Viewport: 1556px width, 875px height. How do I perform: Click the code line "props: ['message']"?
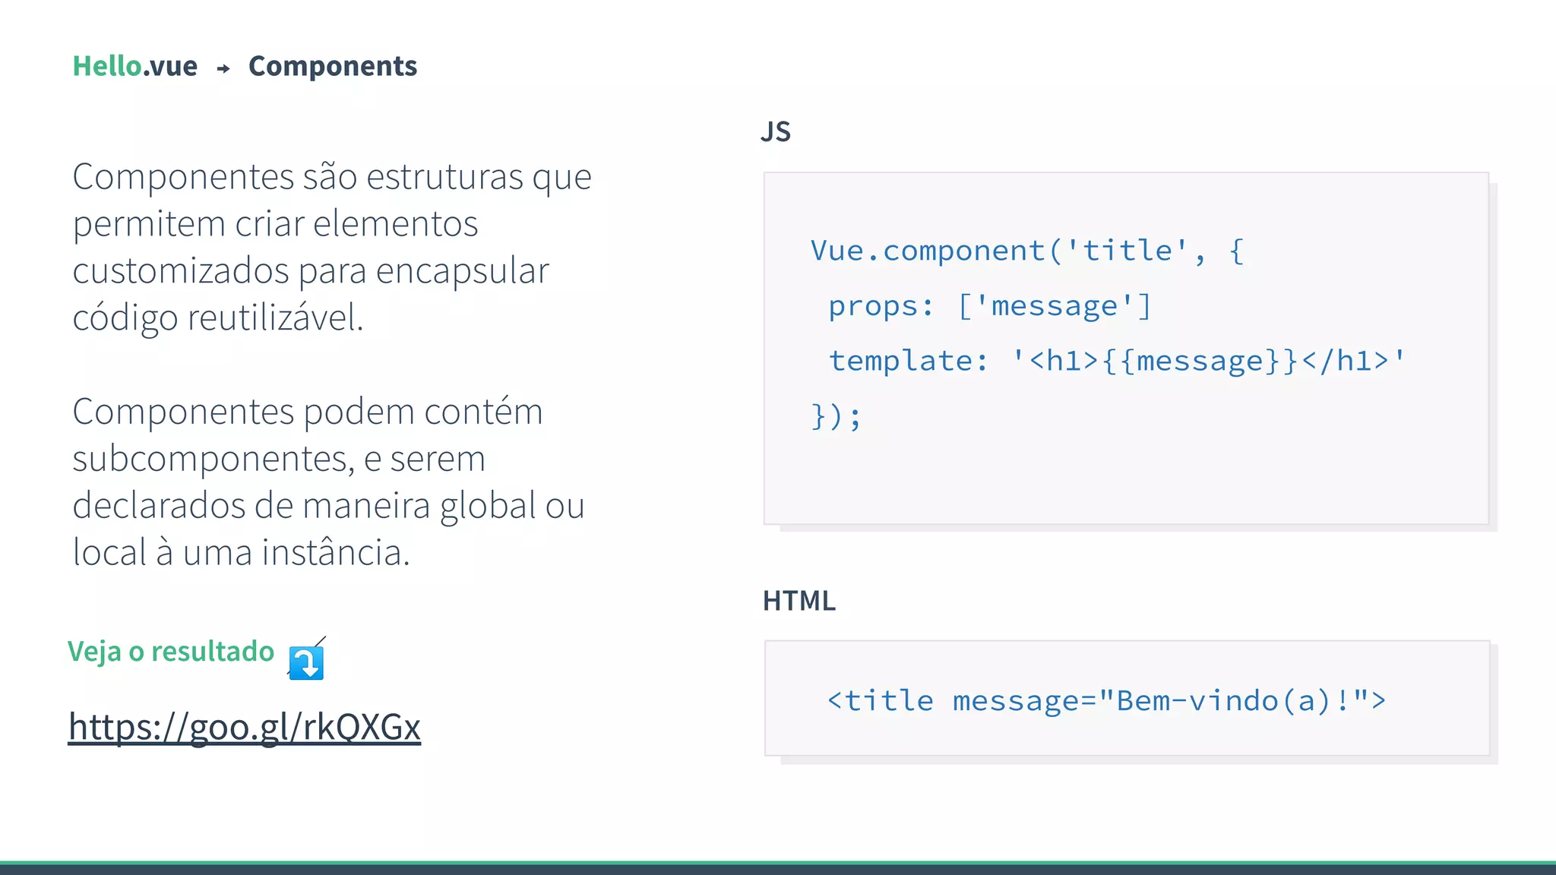click(x=991, y=306)
